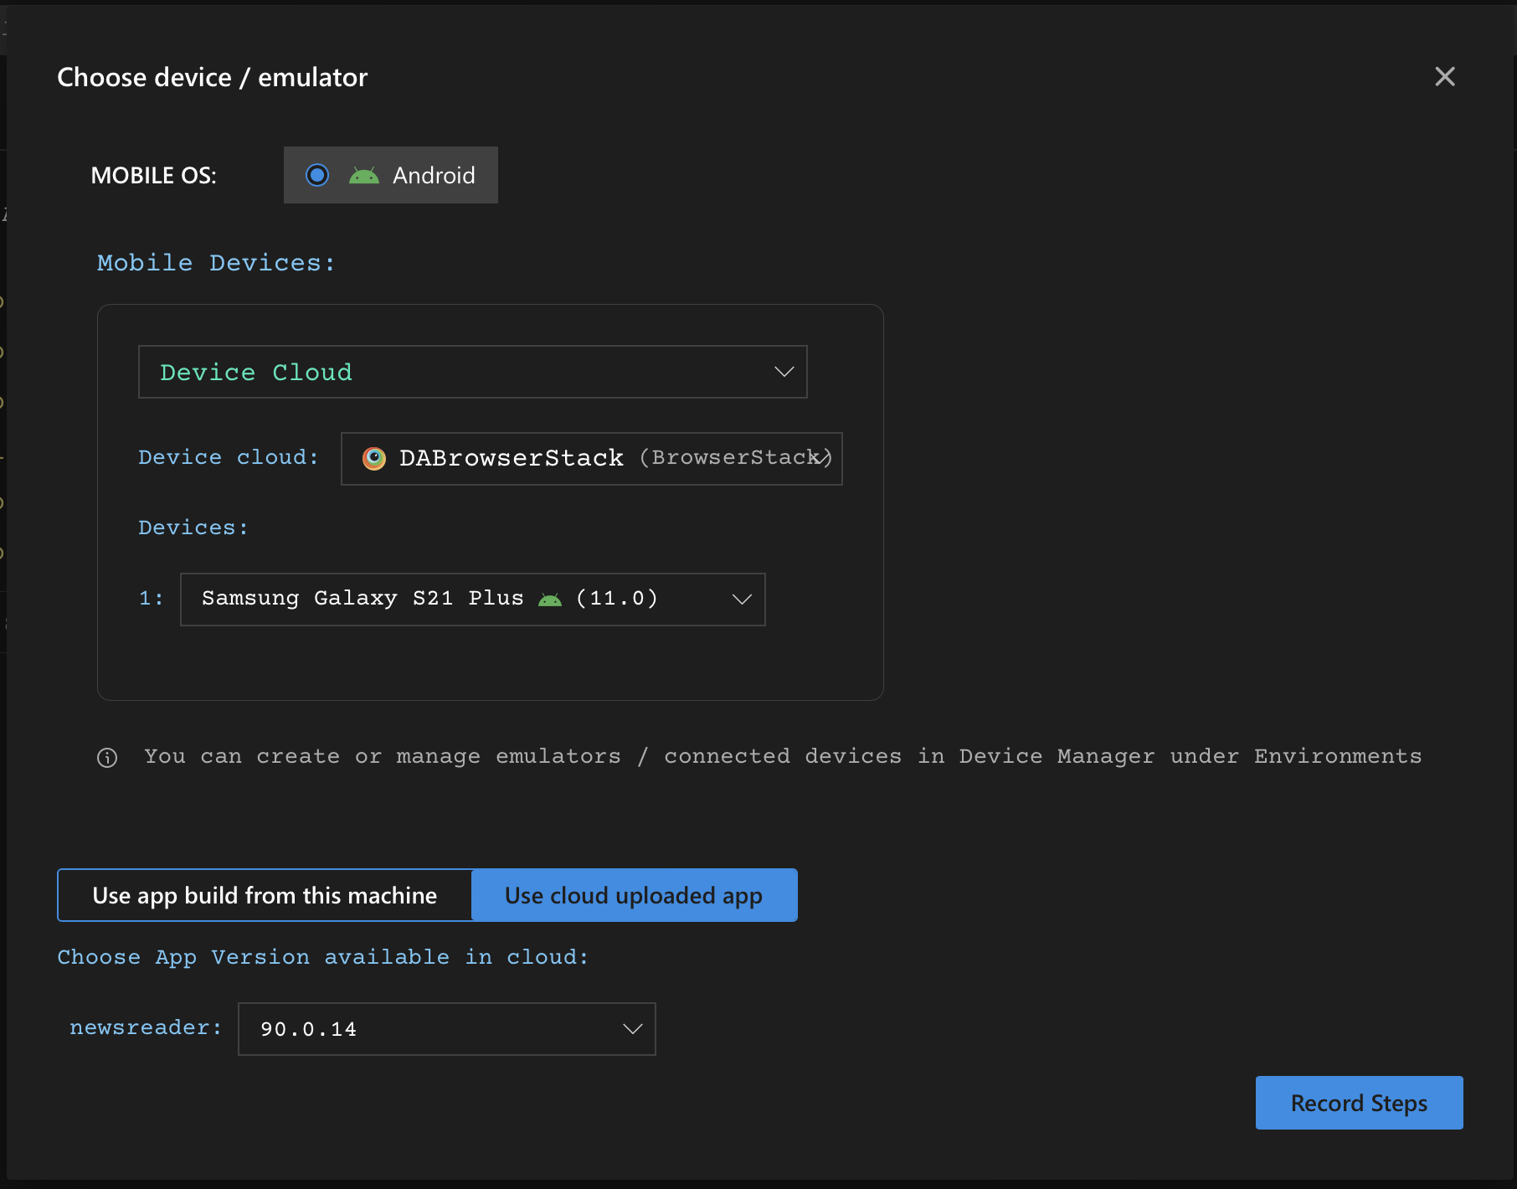Click the info icon beside the emulator hint
1517x1189 pixels.
(107, 758)
